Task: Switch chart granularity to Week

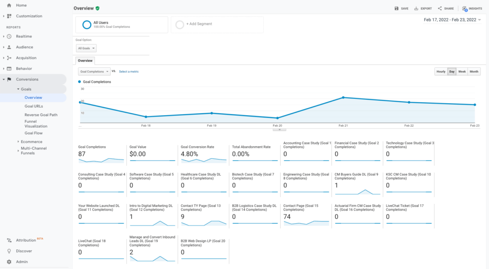Action: 462,72
